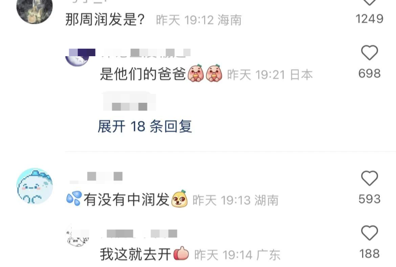Tap the reply text 是他们的爸爸
Viewport: 396px width, 267px height.
pos(143,74)
